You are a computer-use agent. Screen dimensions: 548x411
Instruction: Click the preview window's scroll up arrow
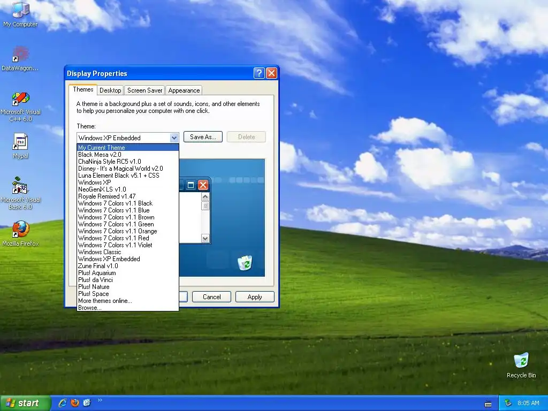coord(205,197)
